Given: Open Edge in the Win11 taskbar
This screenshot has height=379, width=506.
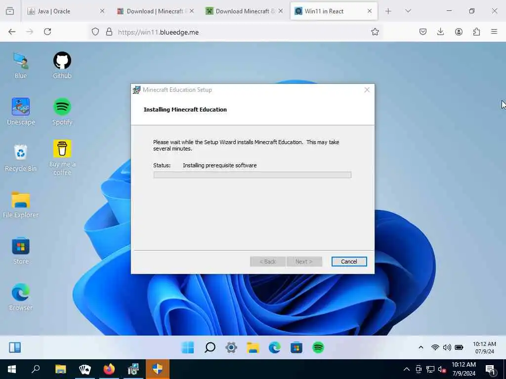Looking at the screenshot, I should click(274, 347).
